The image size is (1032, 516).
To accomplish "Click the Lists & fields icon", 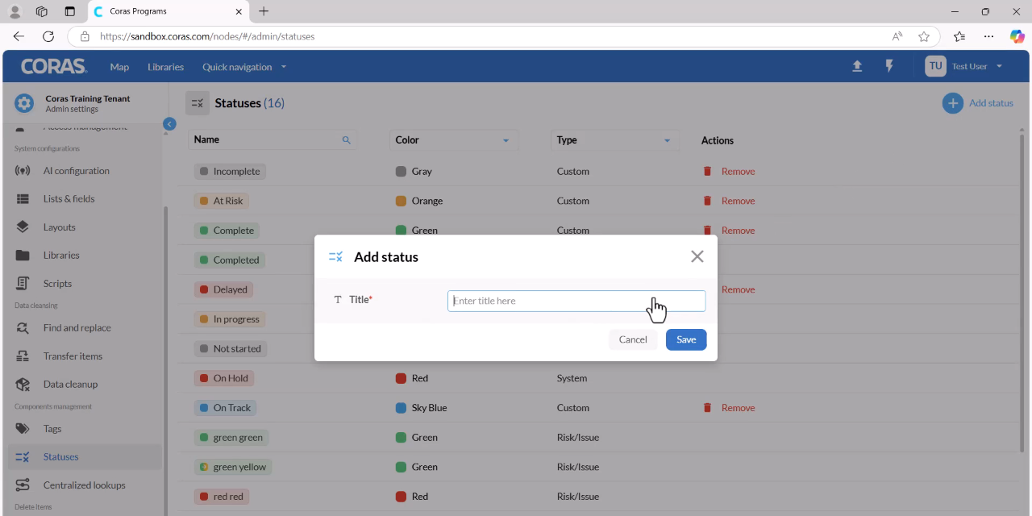I will (x=23, y=199).
